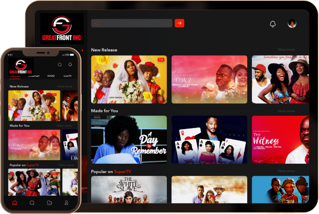This screenshot has width=319, height=214.
Task: Open the group movie thumbnail under phone Popular
Action: coord(34,182)
